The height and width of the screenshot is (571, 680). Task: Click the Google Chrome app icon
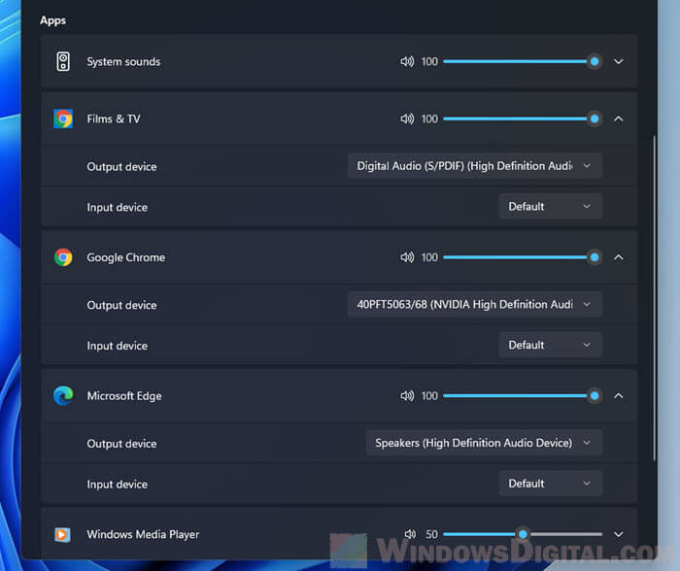(x=63, y=257)
